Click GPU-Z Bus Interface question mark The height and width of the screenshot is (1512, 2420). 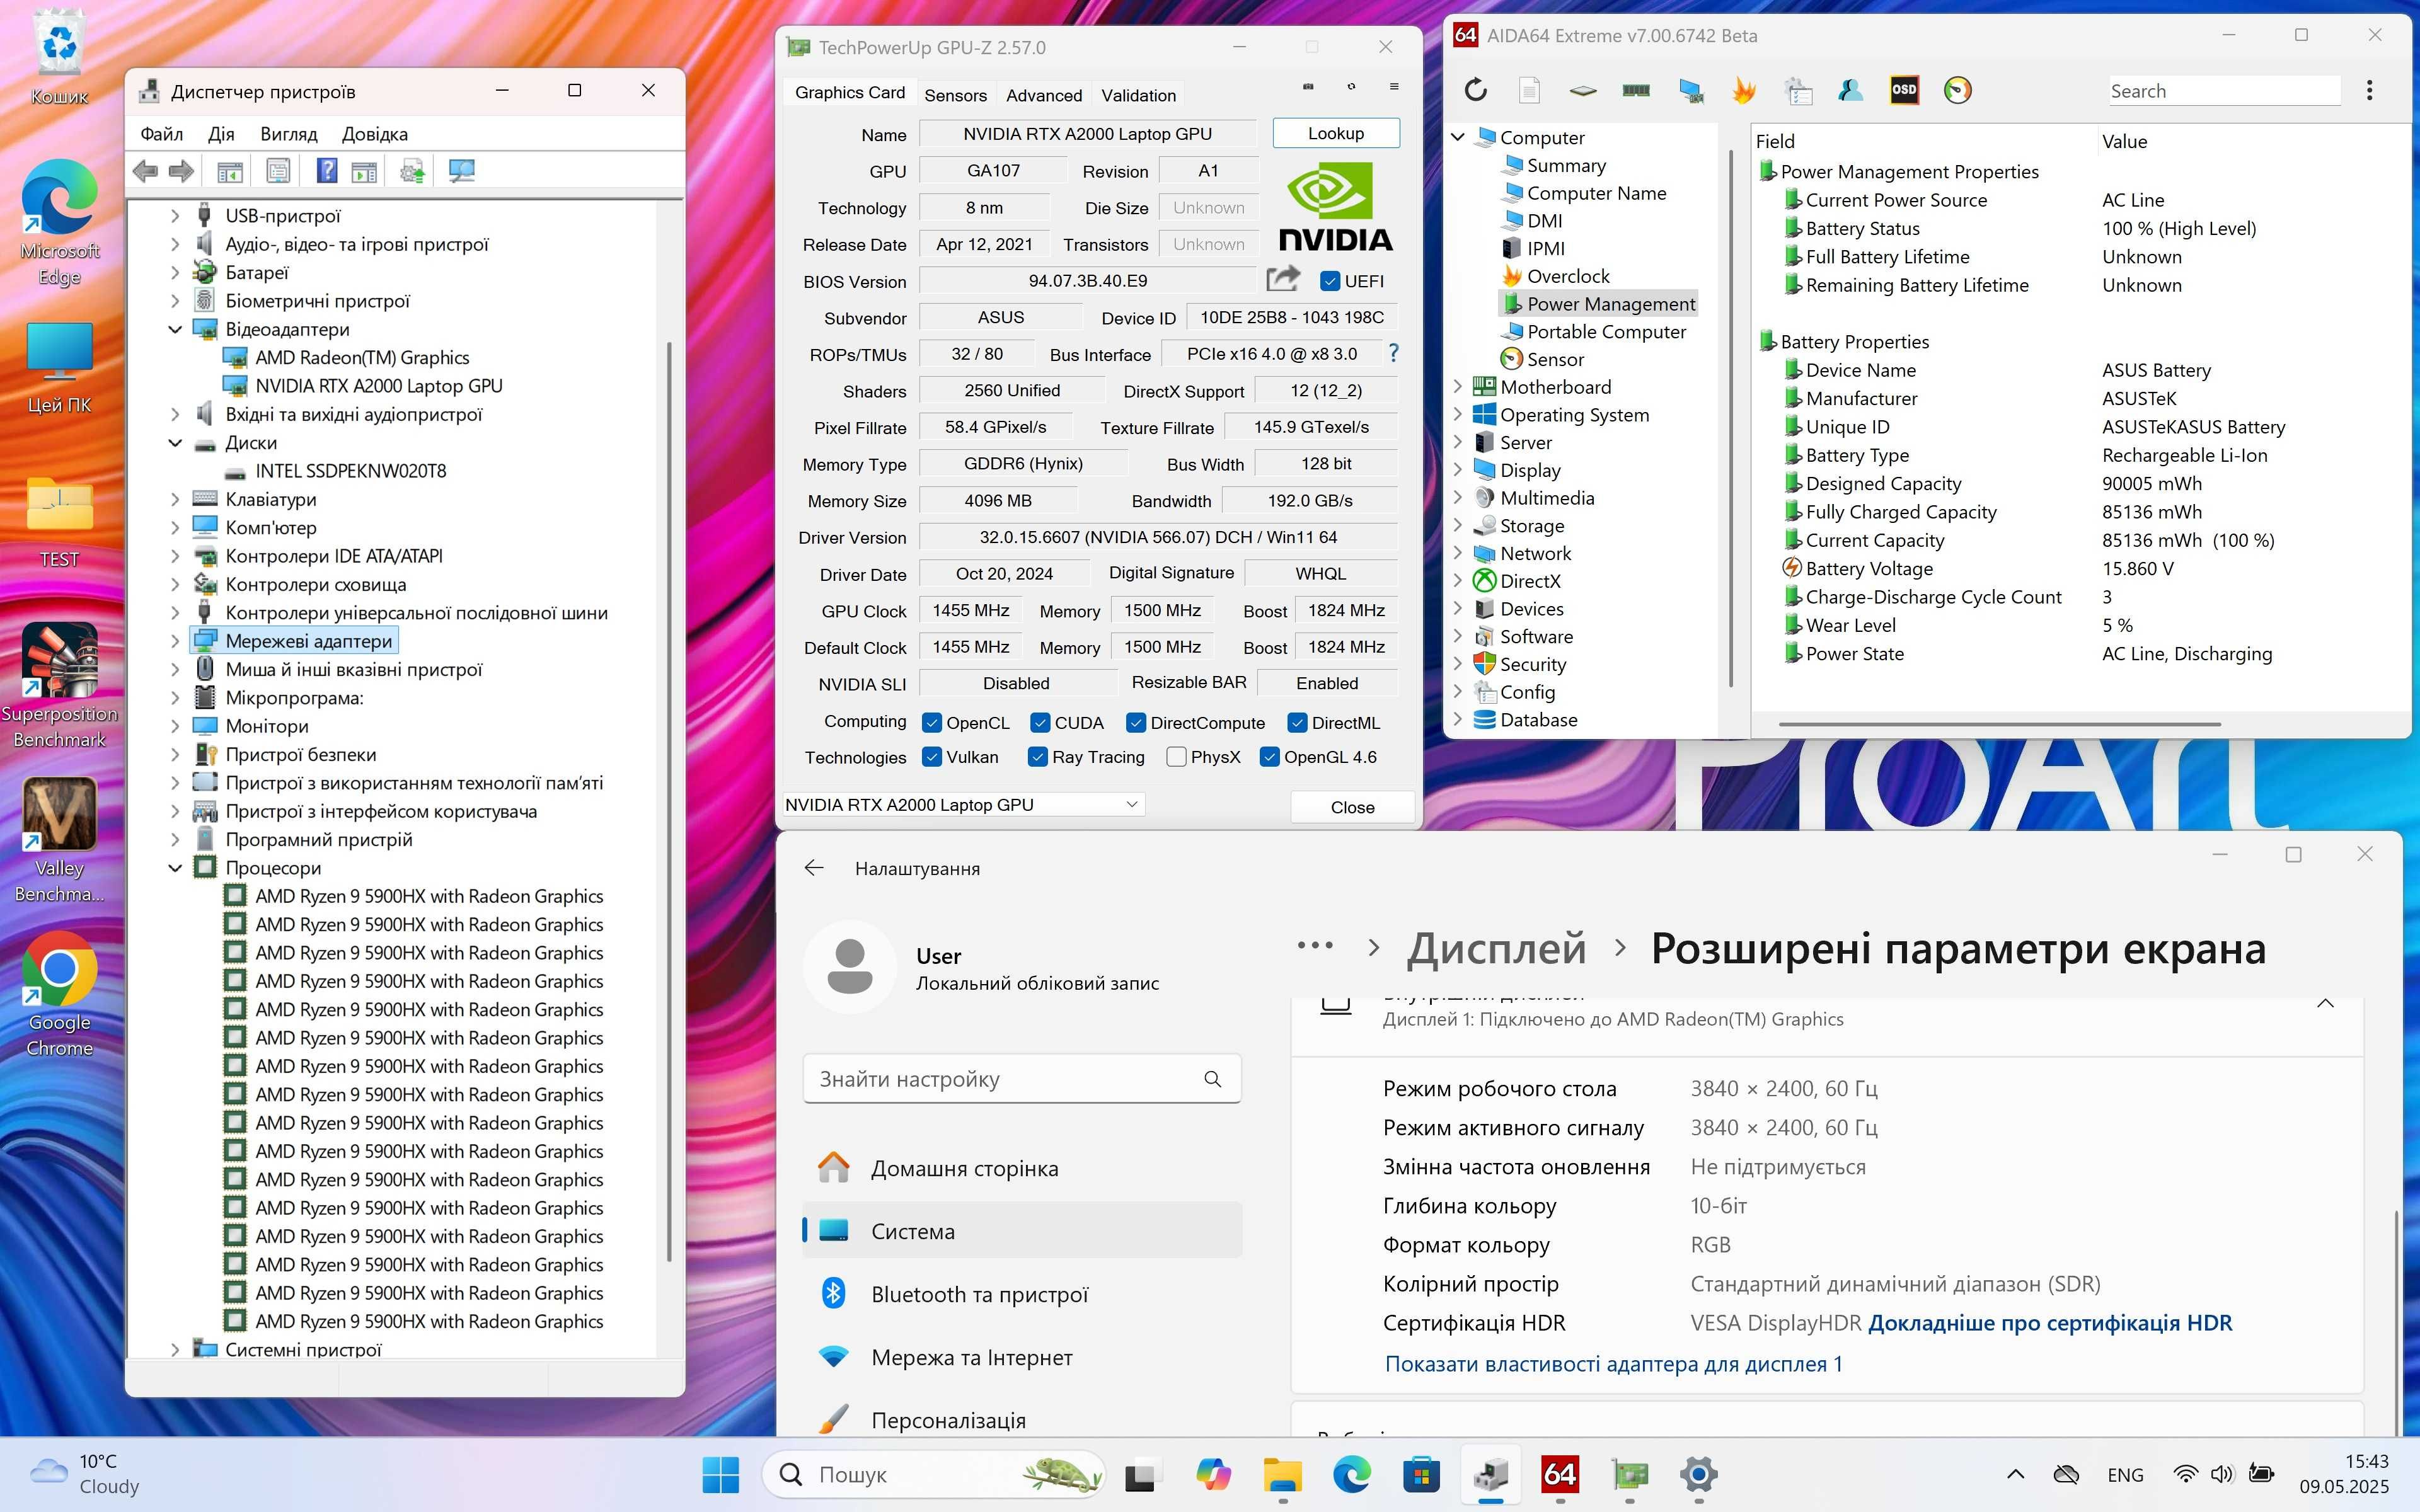point(1393,353)
